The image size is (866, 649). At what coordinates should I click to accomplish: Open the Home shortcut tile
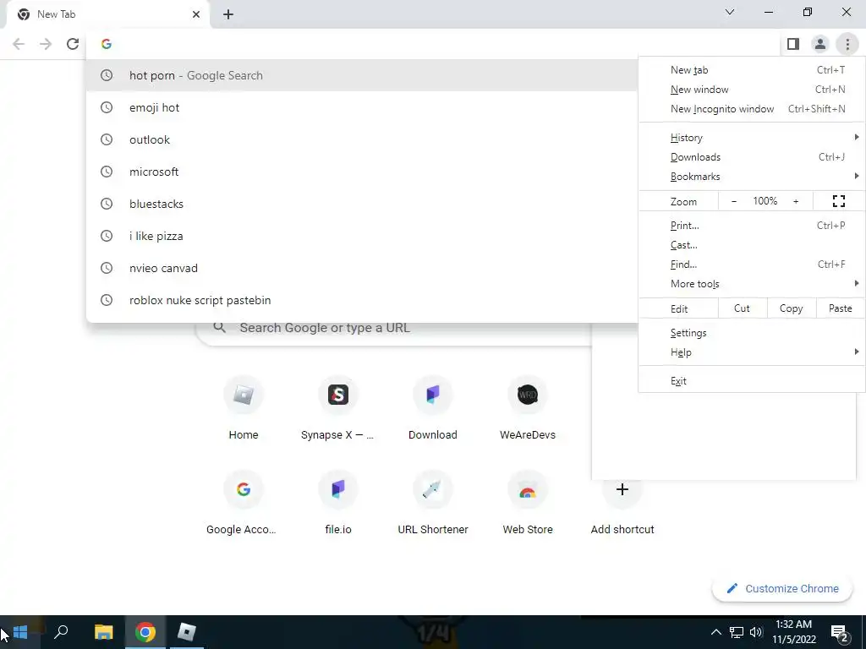tap(244, 409)
